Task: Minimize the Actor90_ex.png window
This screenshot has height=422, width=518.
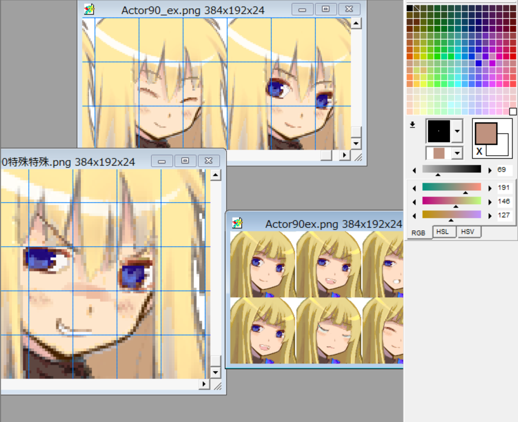Action: pyautogui.click(x=302, y=9)
